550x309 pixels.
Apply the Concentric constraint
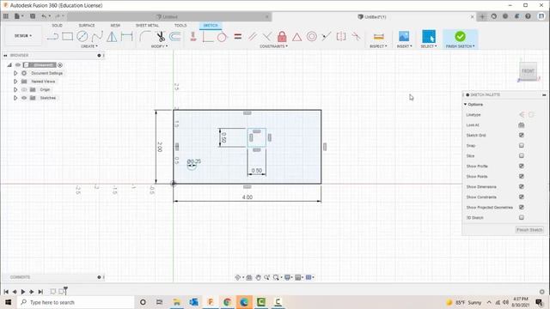pyautogui.click(x=311, y=36)
